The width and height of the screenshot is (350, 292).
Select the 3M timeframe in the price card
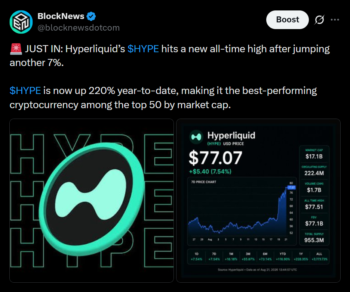tap(248, 257)
